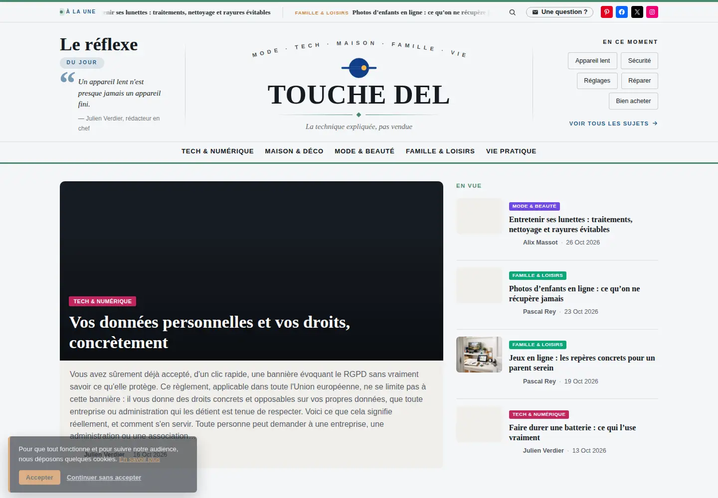The image size is (718, 498).
Task: Click the blue circle logo emblem
Action: pyautogui.click(x=359, y=68)
